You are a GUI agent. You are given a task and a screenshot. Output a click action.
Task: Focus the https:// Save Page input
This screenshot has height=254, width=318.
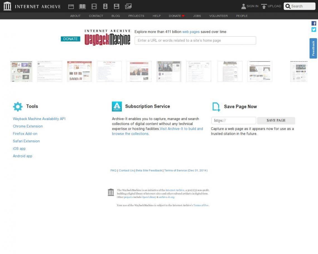pos(234,121)
